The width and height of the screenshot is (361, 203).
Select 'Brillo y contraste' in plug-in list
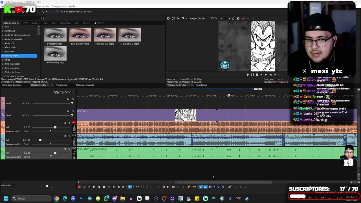[x=12, y=64]
